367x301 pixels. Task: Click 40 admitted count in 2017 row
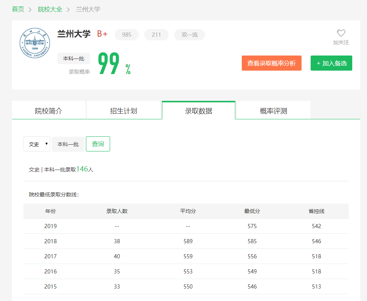pos(117,256)
